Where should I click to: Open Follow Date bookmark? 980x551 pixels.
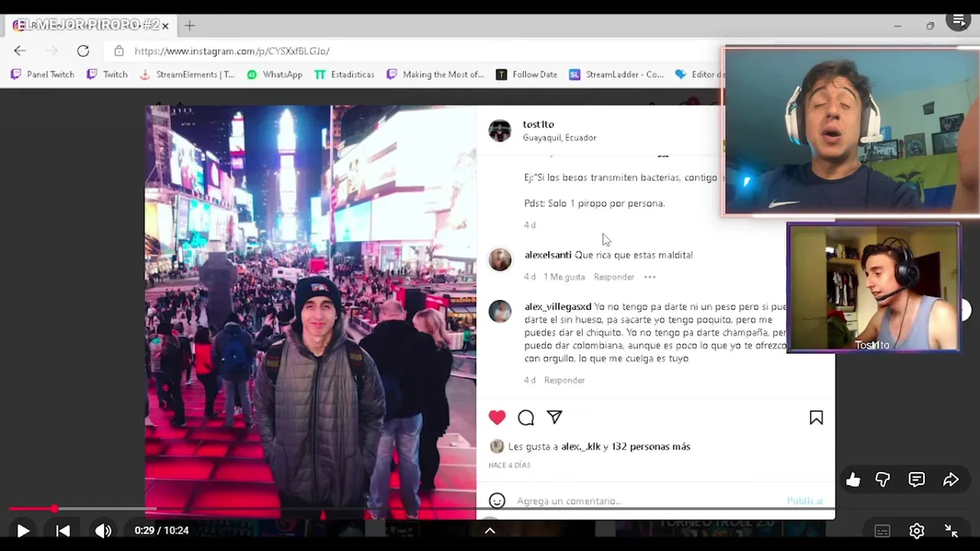click(527, 74)
